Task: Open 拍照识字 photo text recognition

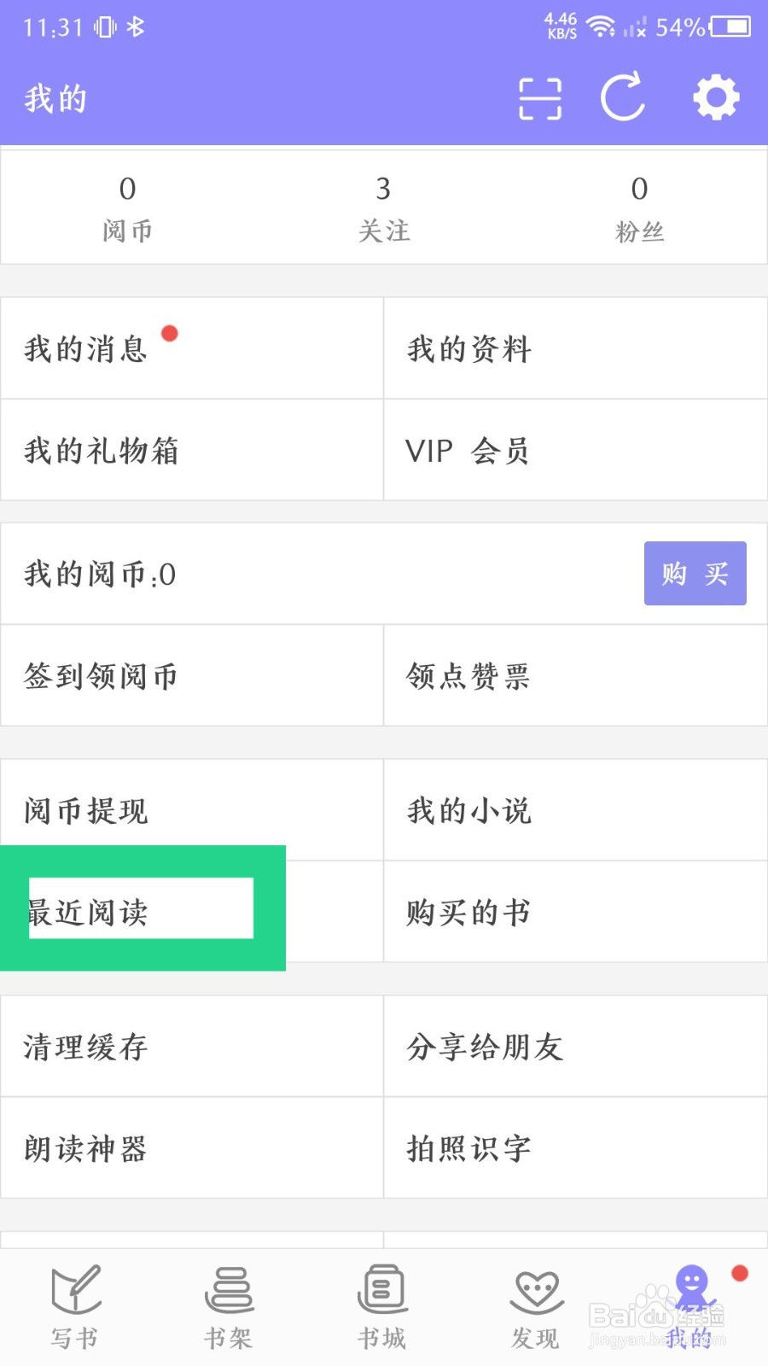Action: [x=575, y=1147]
